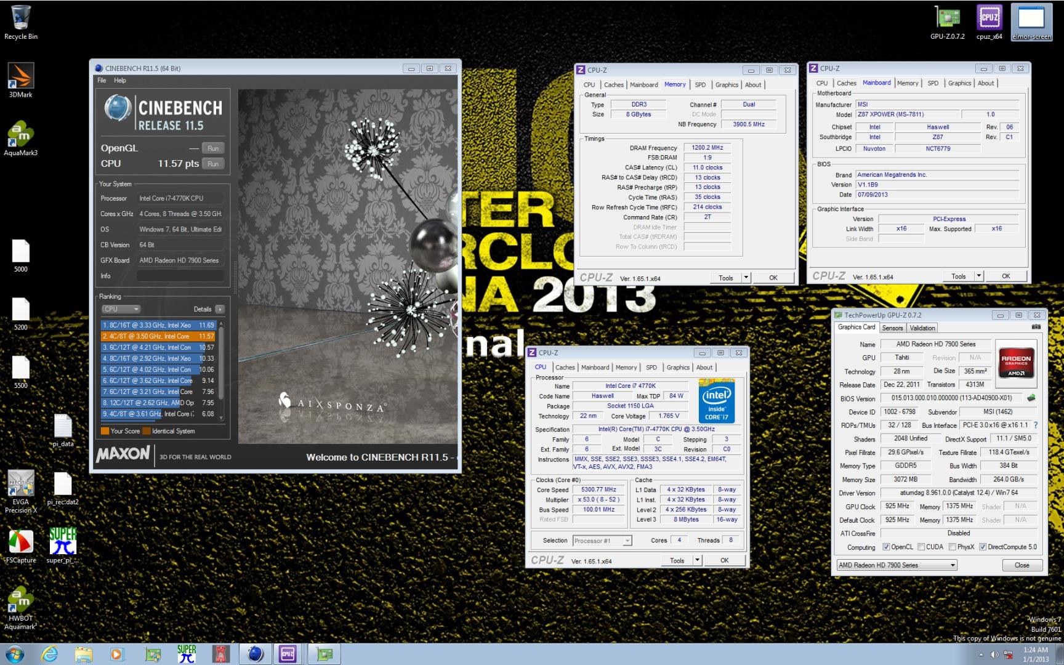1064x665 pixels.
Task: Open GPU selector AMD Radeon HD 7900 dropdown
Action: pos(897,565)
